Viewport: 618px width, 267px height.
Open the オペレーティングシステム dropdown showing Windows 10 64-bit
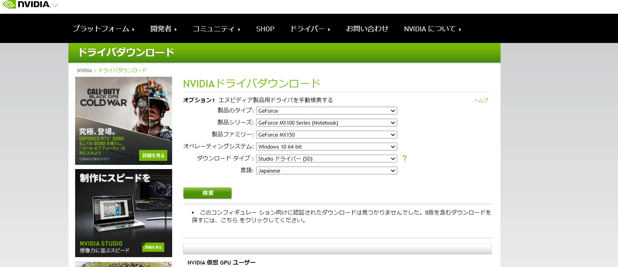(x=326, y=147)
